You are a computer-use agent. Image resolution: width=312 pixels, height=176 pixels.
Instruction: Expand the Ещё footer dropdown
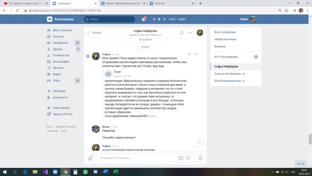tap(65, 131)
